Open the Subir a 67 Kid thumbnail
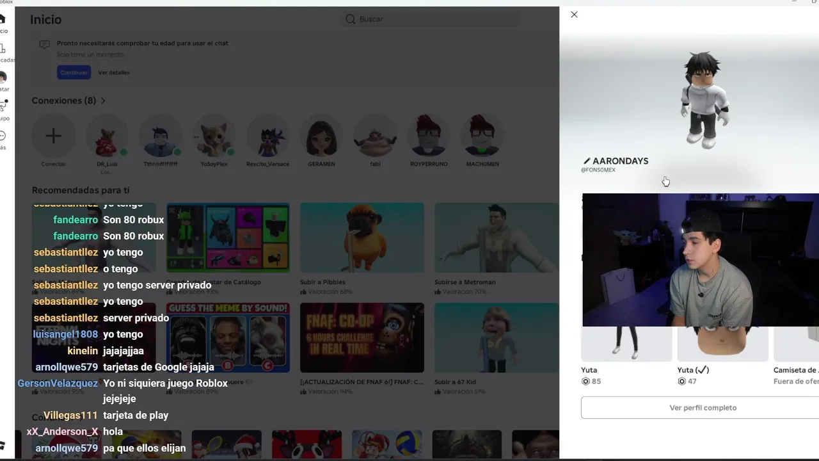The width and height of the screenshot is (819, 461). [497, 337]
